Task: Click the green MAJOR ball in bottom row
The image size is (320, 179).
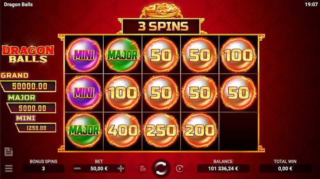Action: (84, 130)
